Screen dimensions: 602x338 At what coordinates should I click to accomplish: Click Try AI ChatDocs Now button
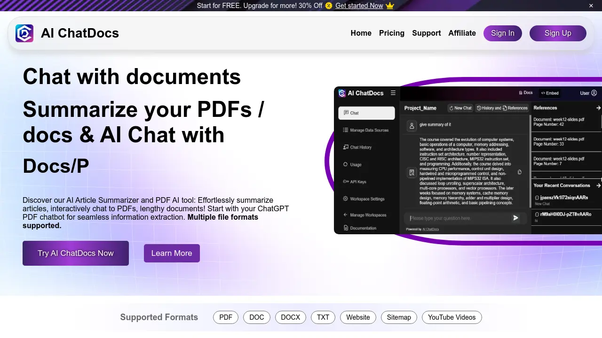(x=76, y=253)
